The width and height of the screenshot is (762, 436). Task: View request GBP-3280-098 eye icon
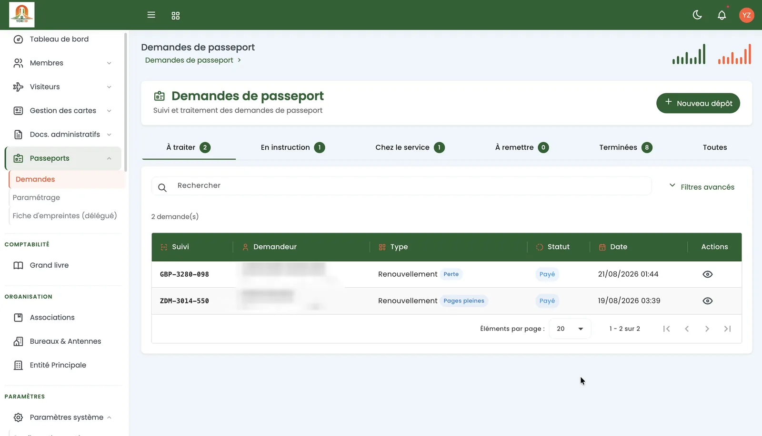[707, 274]
